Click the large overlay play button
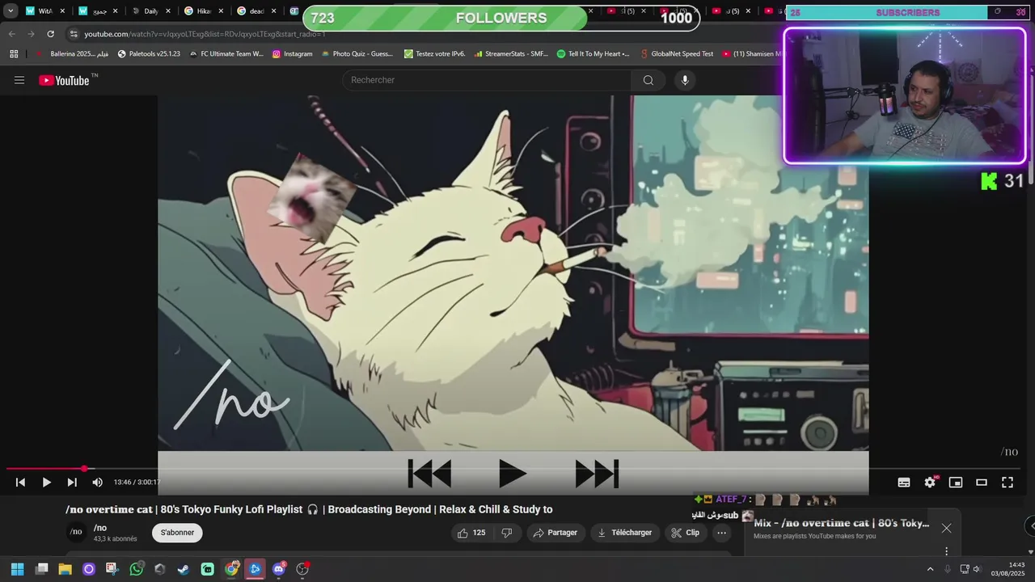Image resolution: width=1035 pixels, height=582 pixels. tap(512, 474)
